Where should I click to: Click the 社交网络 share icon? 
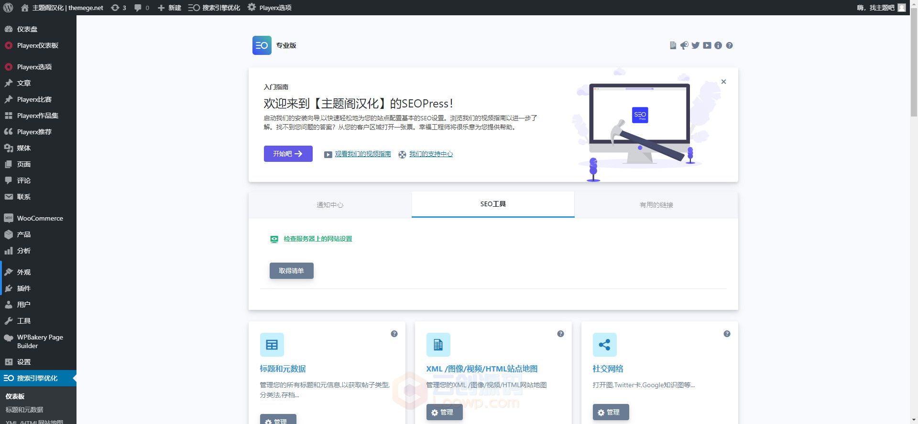[x=605, y=345]
